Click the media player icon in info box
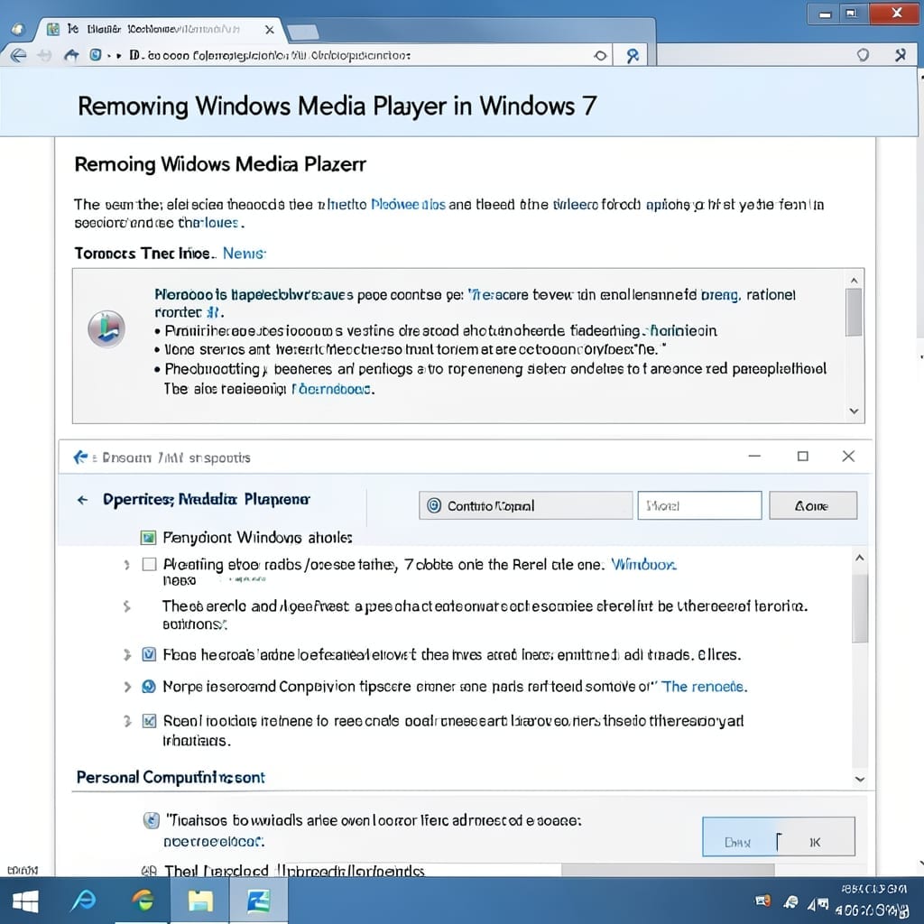The width and height of the screenshot is (924, 924). (x=106, y=328)
